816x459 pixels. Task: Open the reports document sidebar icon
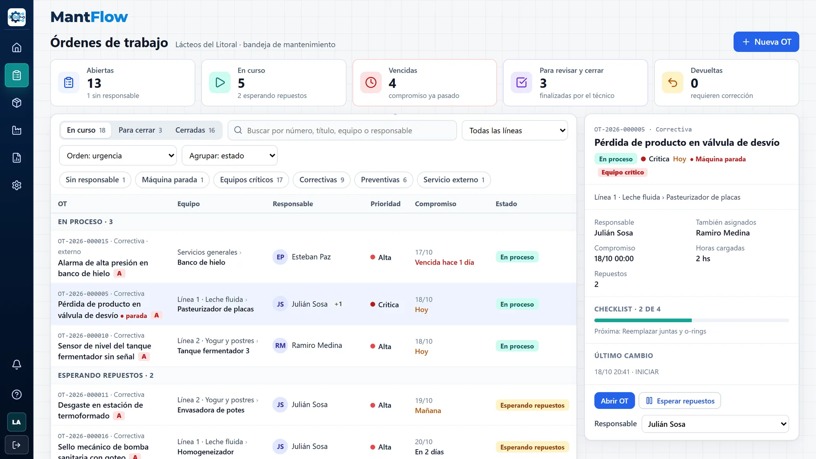coord(17,158)
